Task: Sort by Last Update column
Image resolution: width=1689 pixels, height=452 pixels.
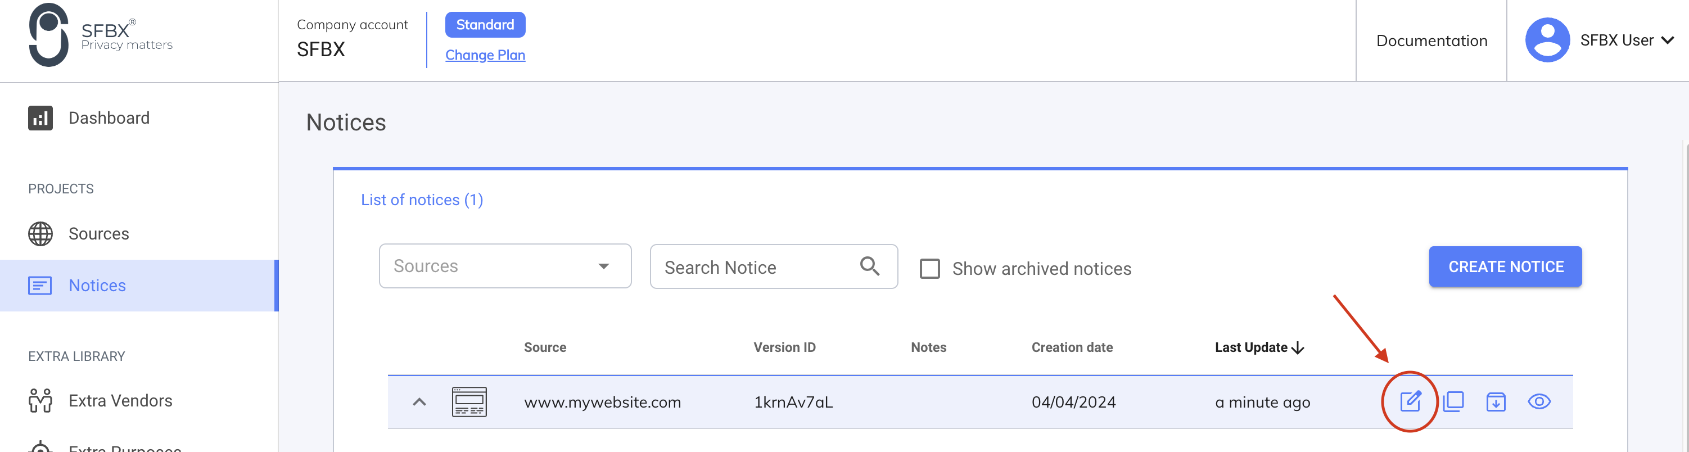Action: click(1258, 347)
